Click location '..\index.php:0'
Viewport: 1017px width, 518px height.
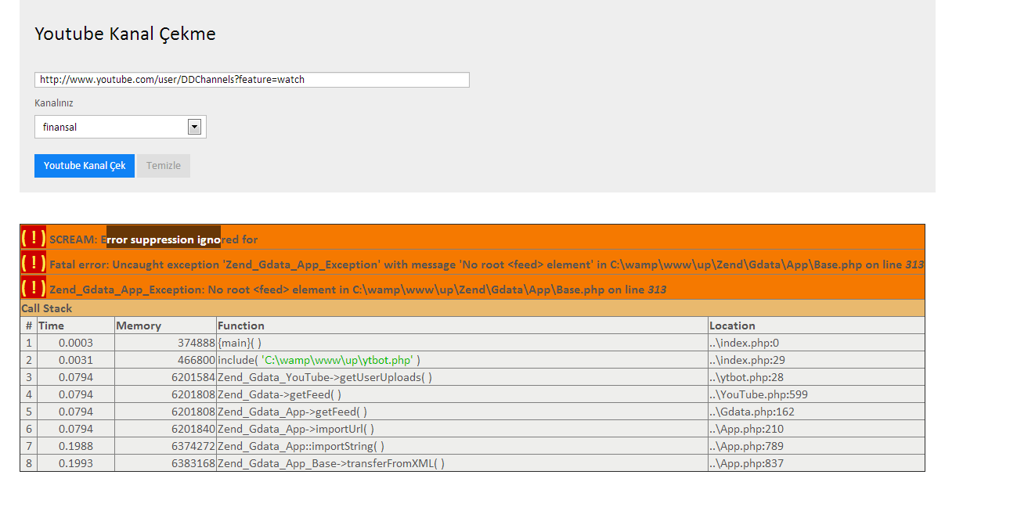(745, 343)
